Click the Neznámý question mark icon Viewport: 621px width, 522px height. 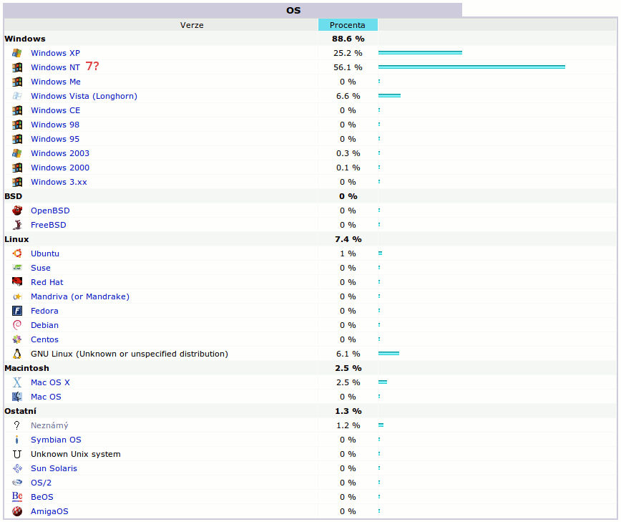click(17, 425)
